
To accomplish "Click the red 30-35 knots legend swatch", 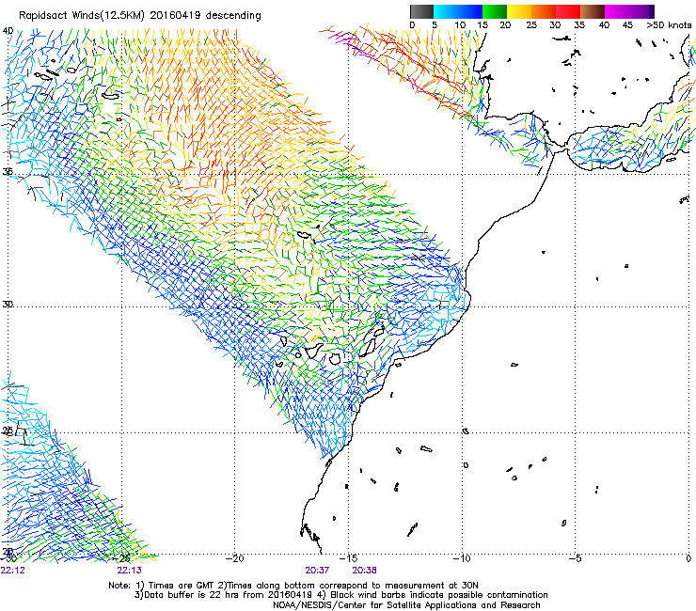I will click(568, 11).
